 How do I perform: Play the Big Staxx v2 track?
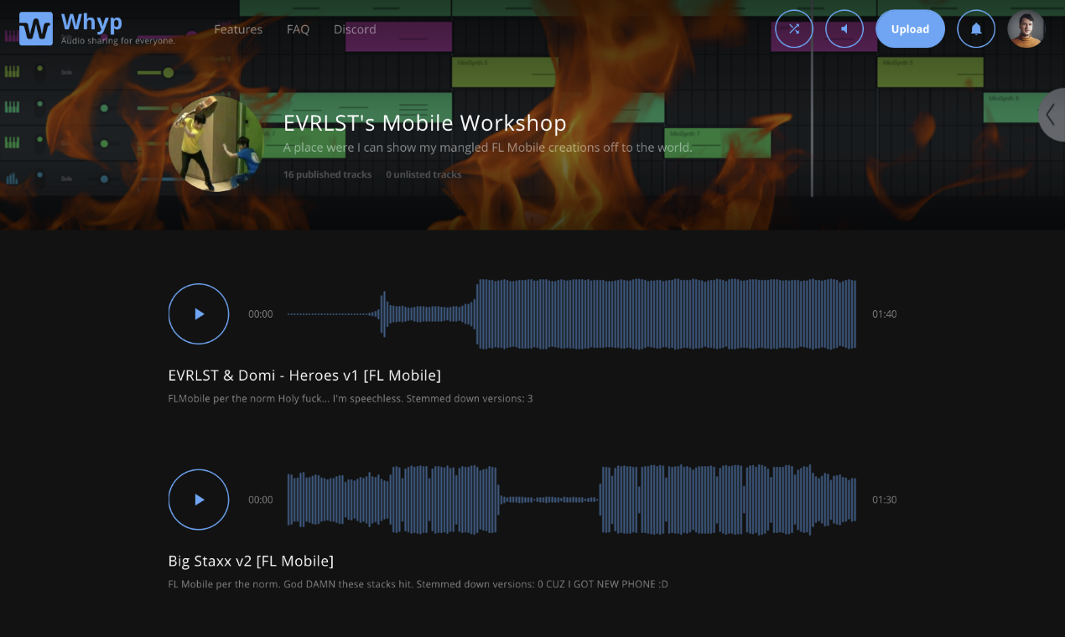pyautogui.click(x=199, y=500)
